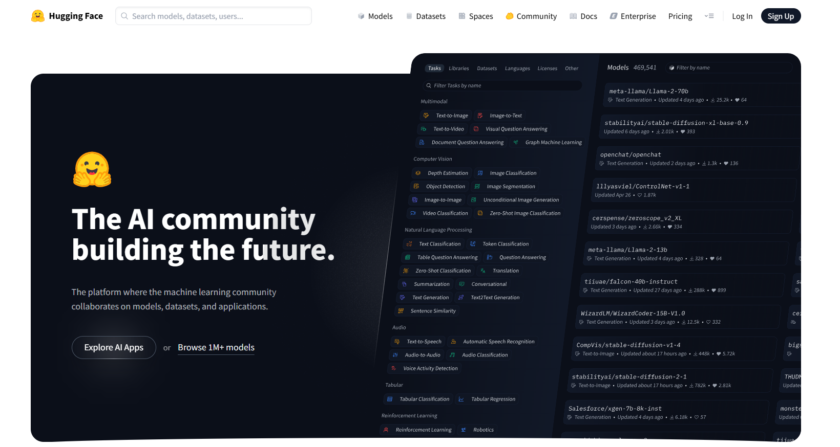This screenshot has width=840, height=447.
Task: Click the Image-to-Text task icon
Action: coord(480,116)
